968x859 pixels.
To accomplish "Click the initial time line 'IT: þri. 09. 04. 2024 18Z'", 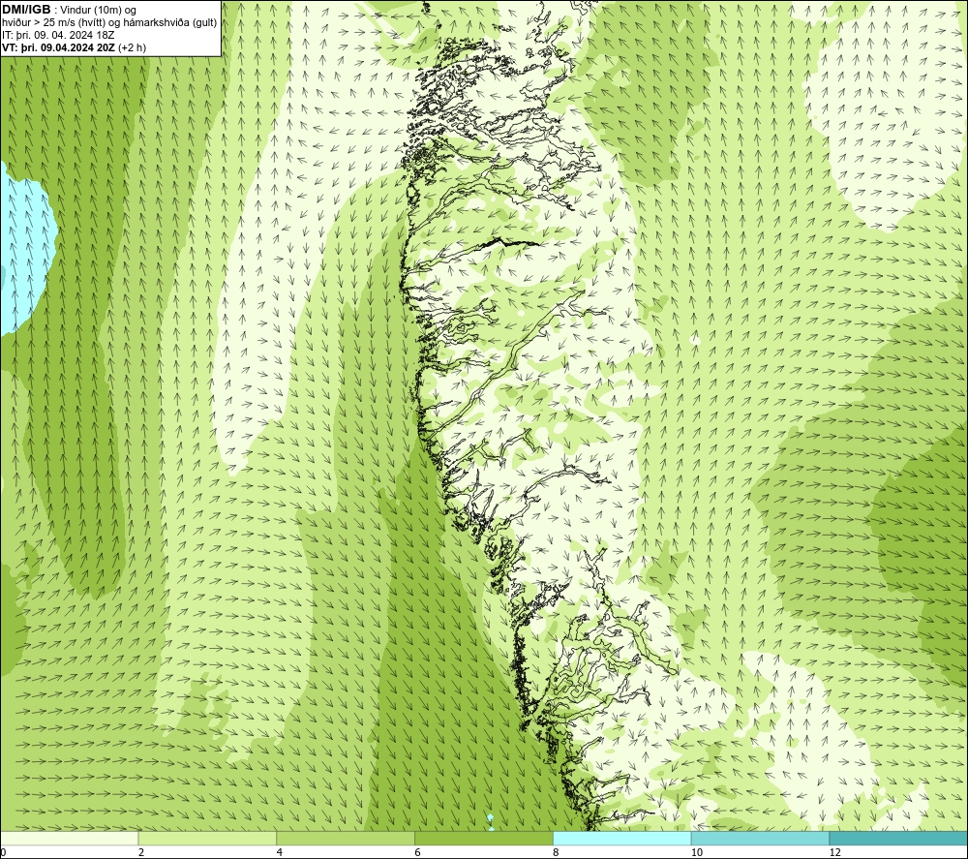I will 58,35.
